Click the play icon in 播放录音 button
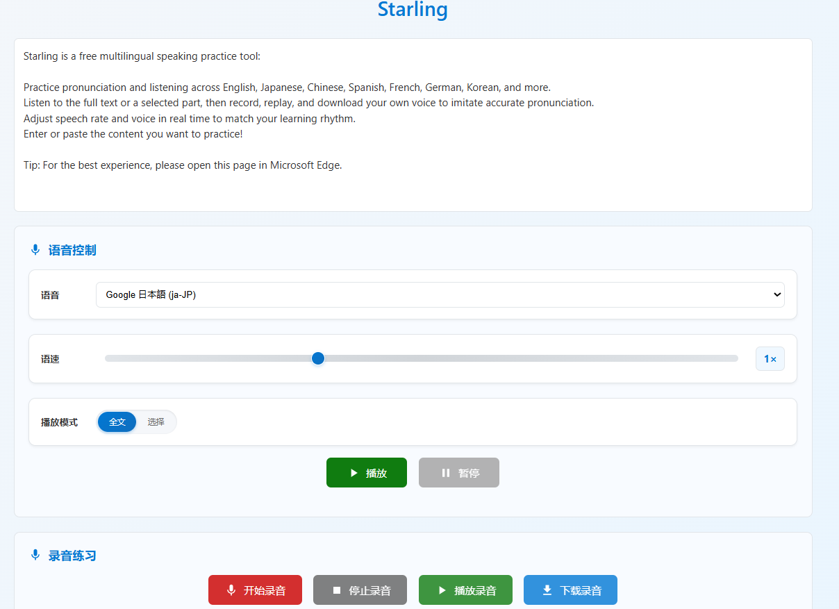The width and height of the screenshot is (839, 609). pos(442,590)
